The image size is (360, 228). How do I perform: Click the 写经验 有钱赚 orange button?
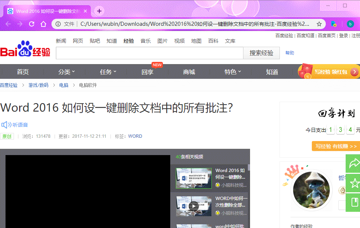(336, 146)
